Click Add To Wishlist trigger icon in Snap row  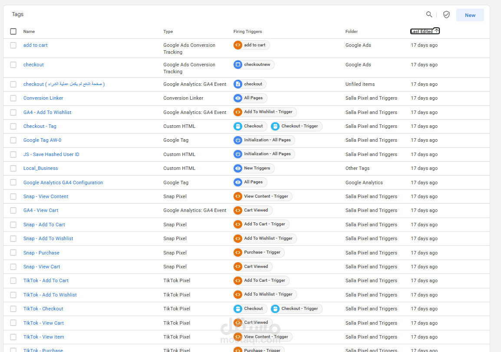pyautogui.click(x=238, y=238)
